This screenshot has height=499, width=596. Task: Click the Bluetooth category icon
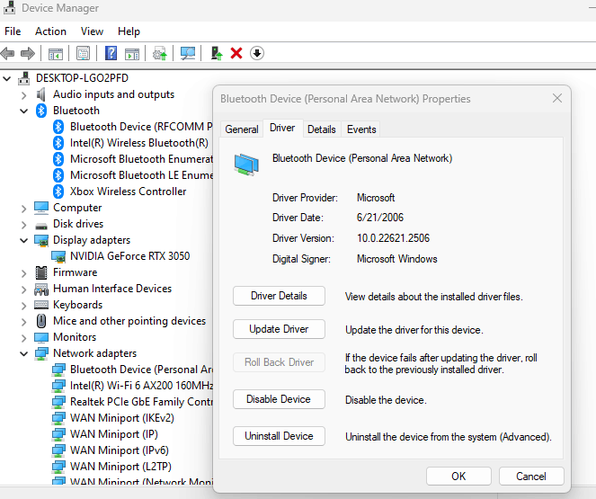point(41,111)
